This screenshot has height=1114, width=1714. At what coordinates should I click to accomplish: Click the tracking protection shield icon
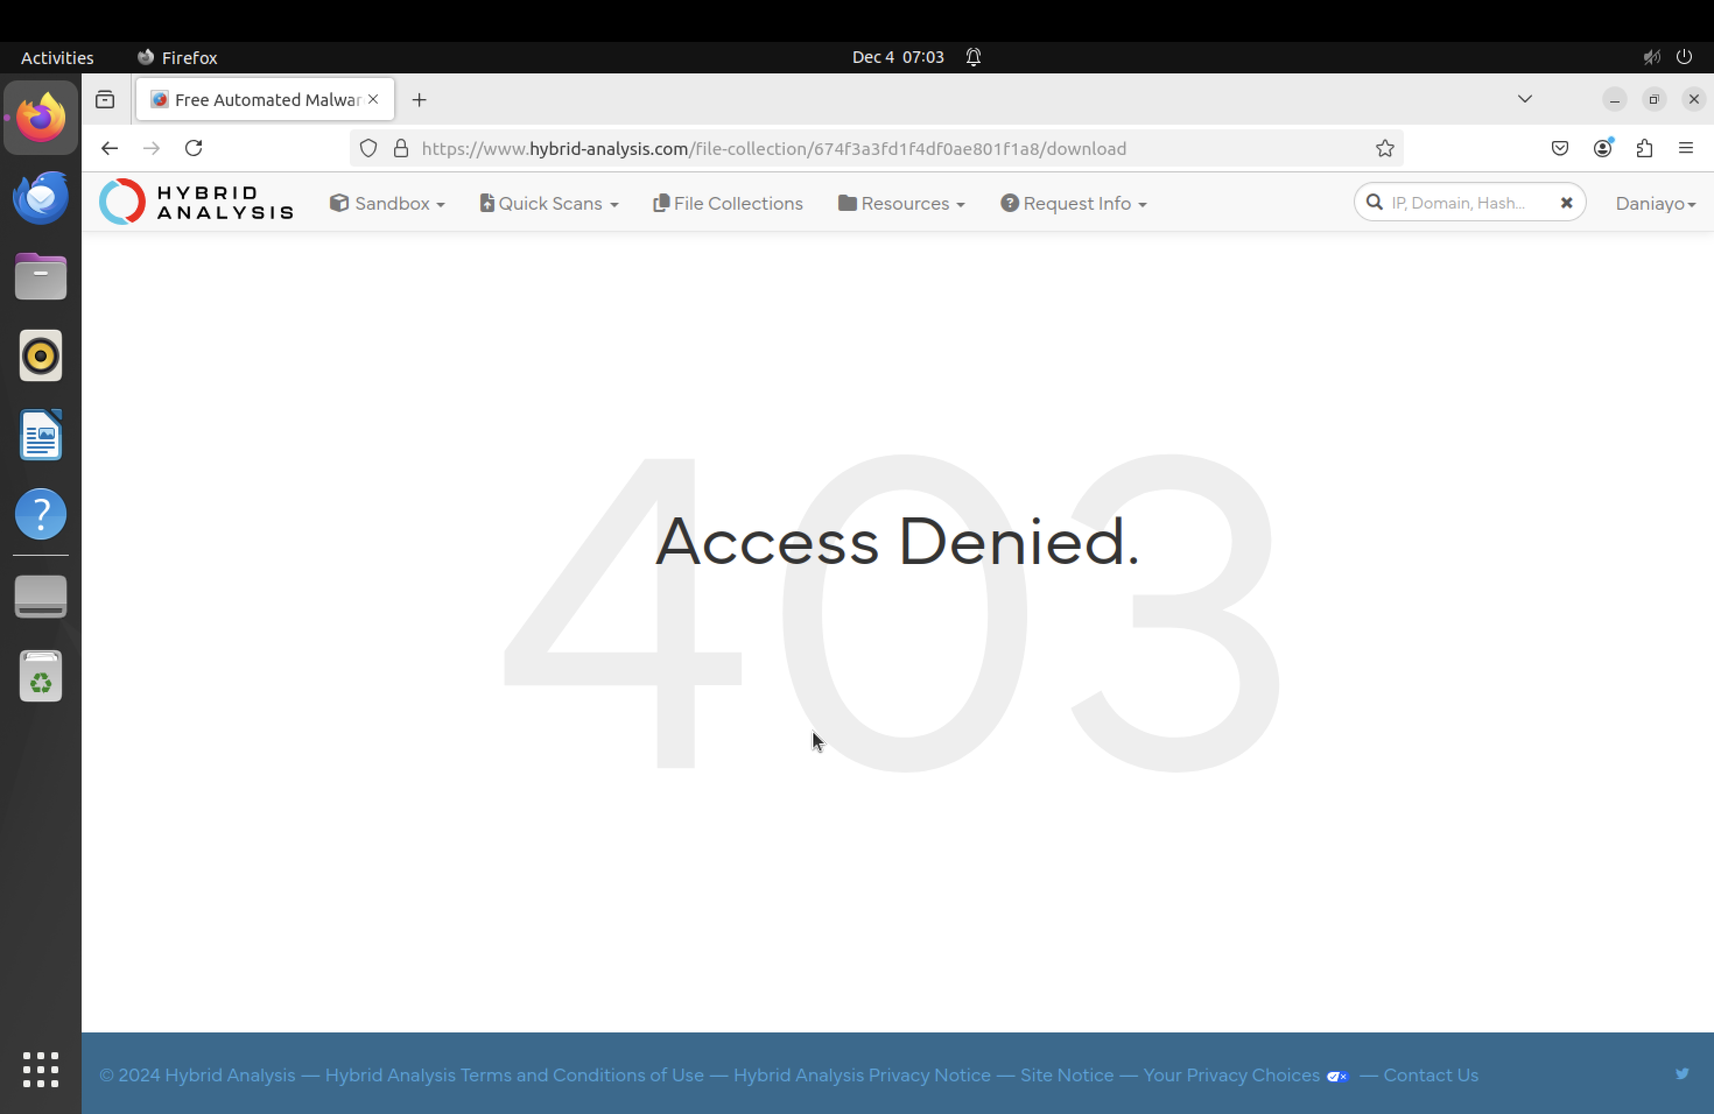click(x=368, y=148)
